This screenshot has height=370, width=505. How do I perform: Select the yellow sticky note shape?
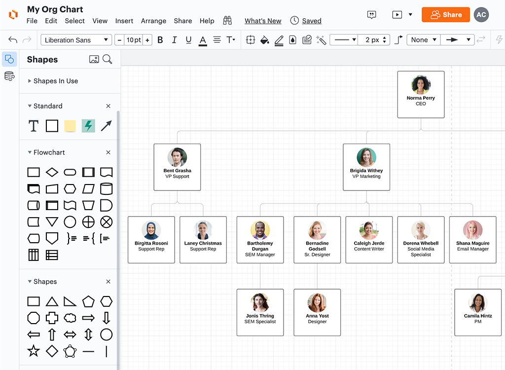70,126
